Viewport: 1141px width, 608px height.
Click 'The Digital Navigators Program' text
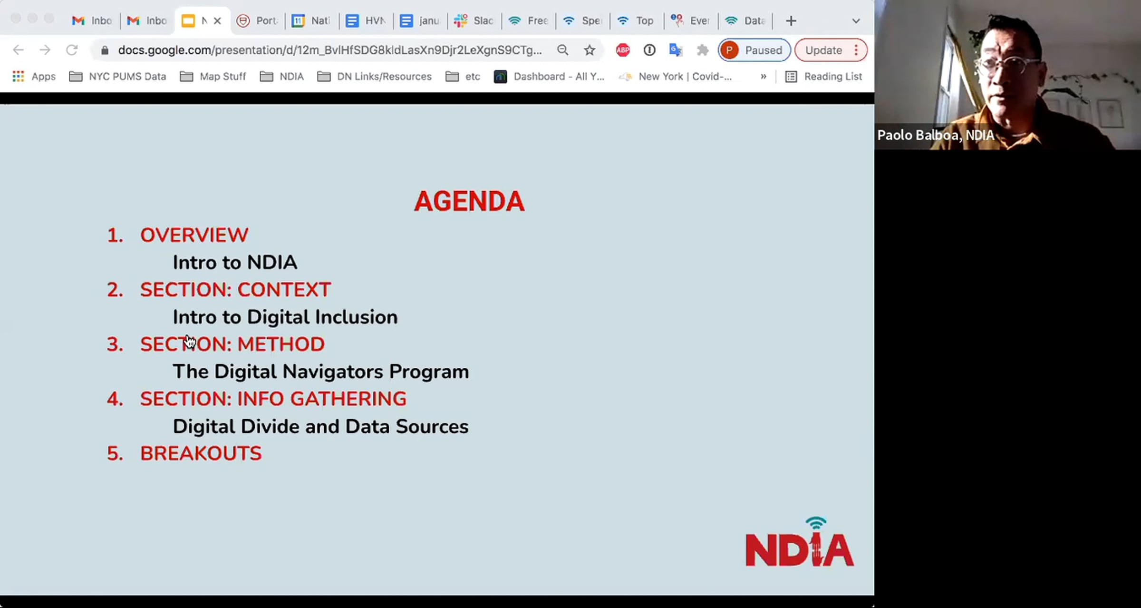pos(320,372)
